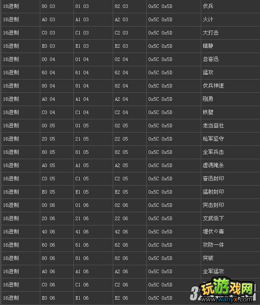Viewport: 260px width, 305px height.
Task: Select the 伏兵神速 entry
Action: tap(213, 86)
